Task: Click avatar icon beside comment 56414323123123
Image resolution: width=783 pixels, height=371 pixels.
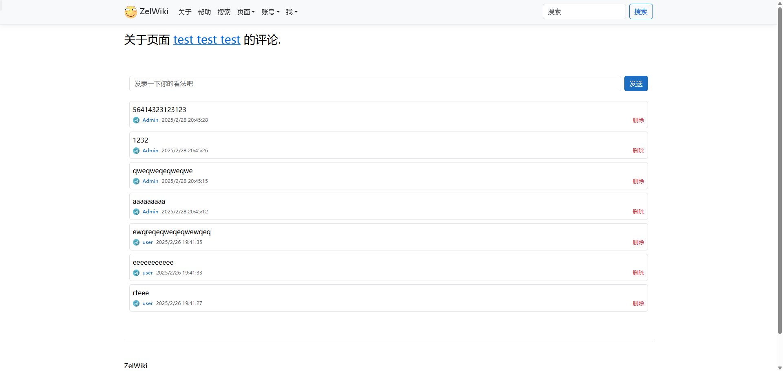Action: click(136, 120)
